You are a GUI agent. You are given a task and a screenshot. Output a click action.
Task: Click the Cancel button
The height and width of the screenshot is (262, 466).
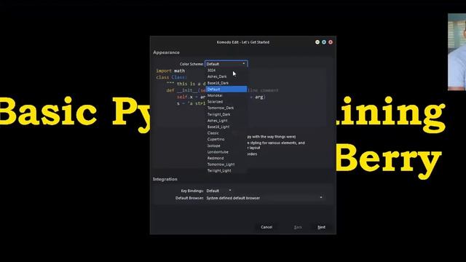click(x=266, y=227)
